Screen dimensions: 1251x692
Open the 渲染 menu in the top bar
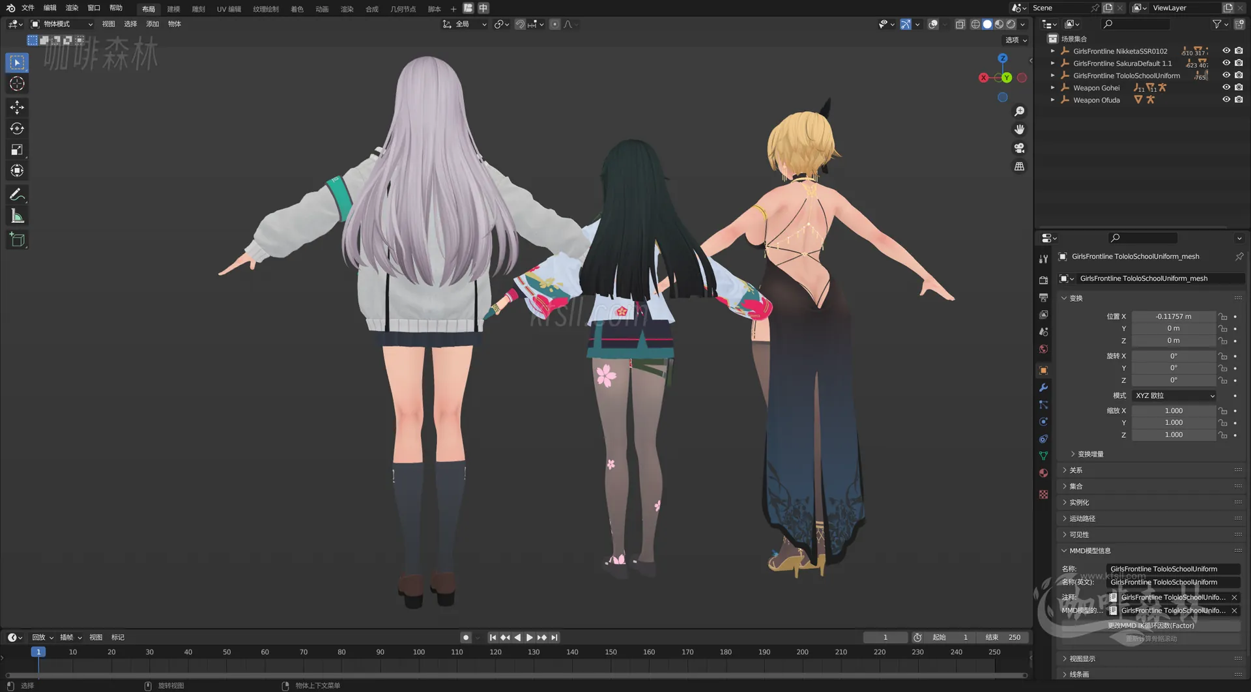point(72,8)
